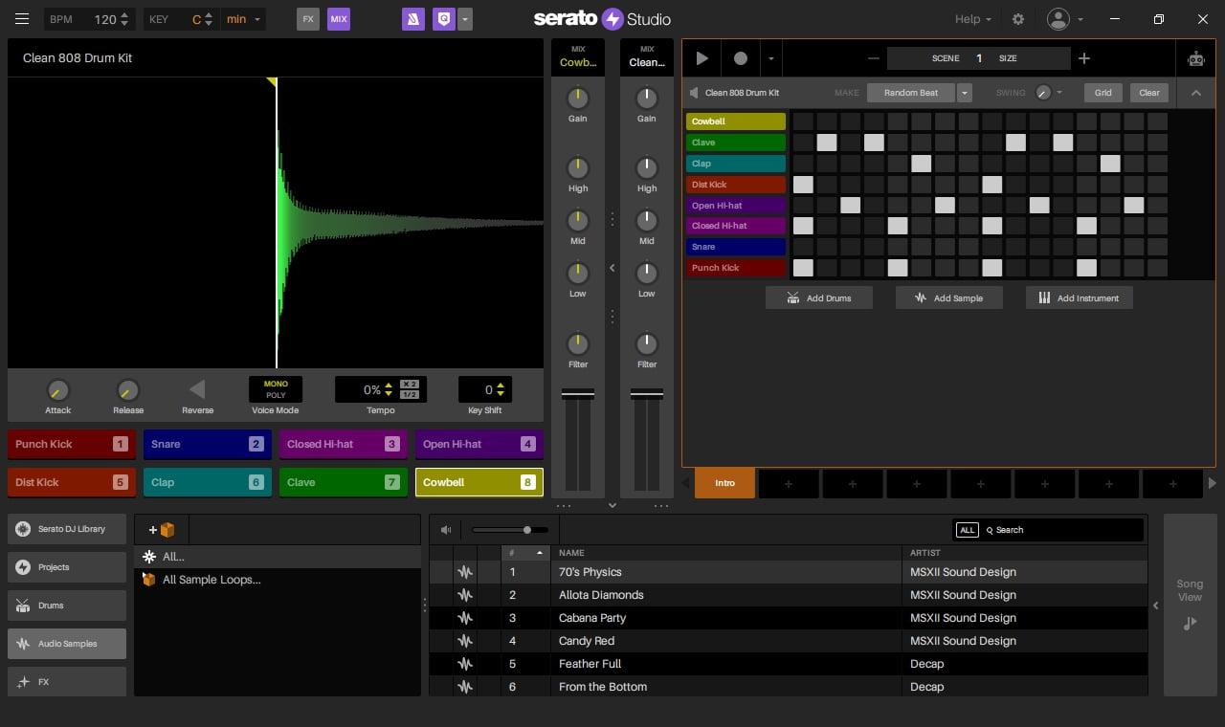Click Add Drums button
This screenshot has width=1225, height=727.
(818, 297)
